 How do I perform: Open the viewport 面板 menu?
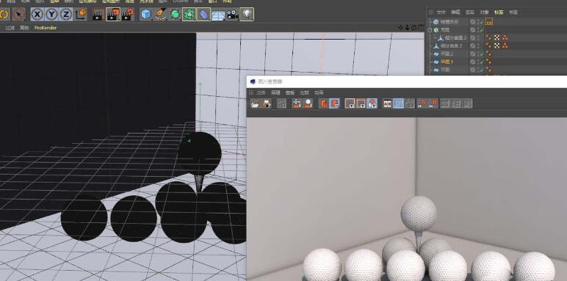[24, 28]
